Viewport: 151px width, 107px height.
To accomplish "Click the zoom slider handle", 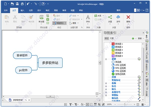I will [125, 104].
